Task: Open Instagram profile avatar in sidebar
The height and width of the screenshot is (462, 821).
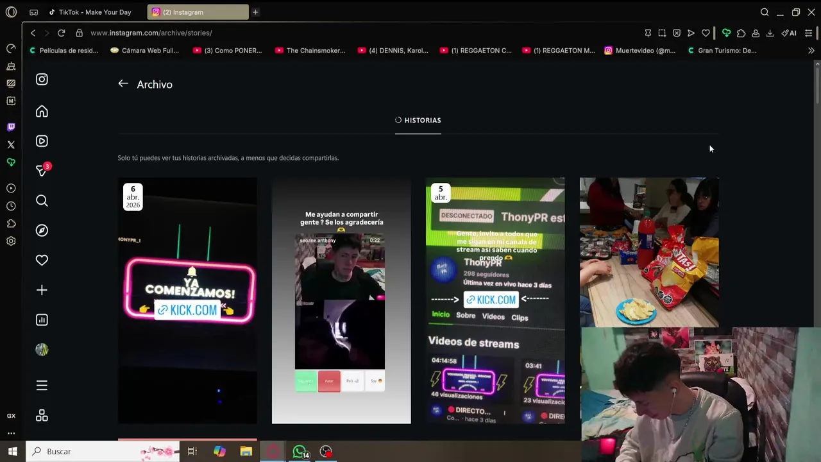Action: tap(42, 350)
